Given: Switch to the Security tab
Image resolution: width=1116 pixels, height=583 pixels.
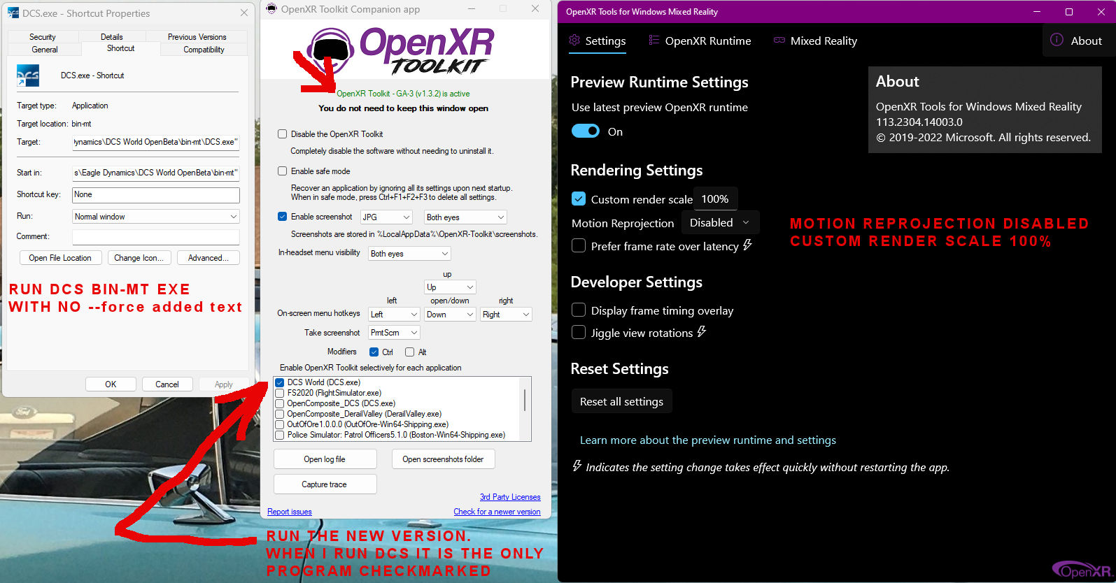Looking at the screenshot, I should pos(43,37).
